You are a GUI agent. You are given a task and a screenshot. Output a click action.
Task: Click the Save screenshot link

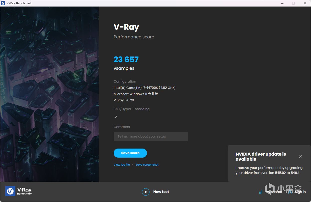pyautogui.click(x=147, y=165)
